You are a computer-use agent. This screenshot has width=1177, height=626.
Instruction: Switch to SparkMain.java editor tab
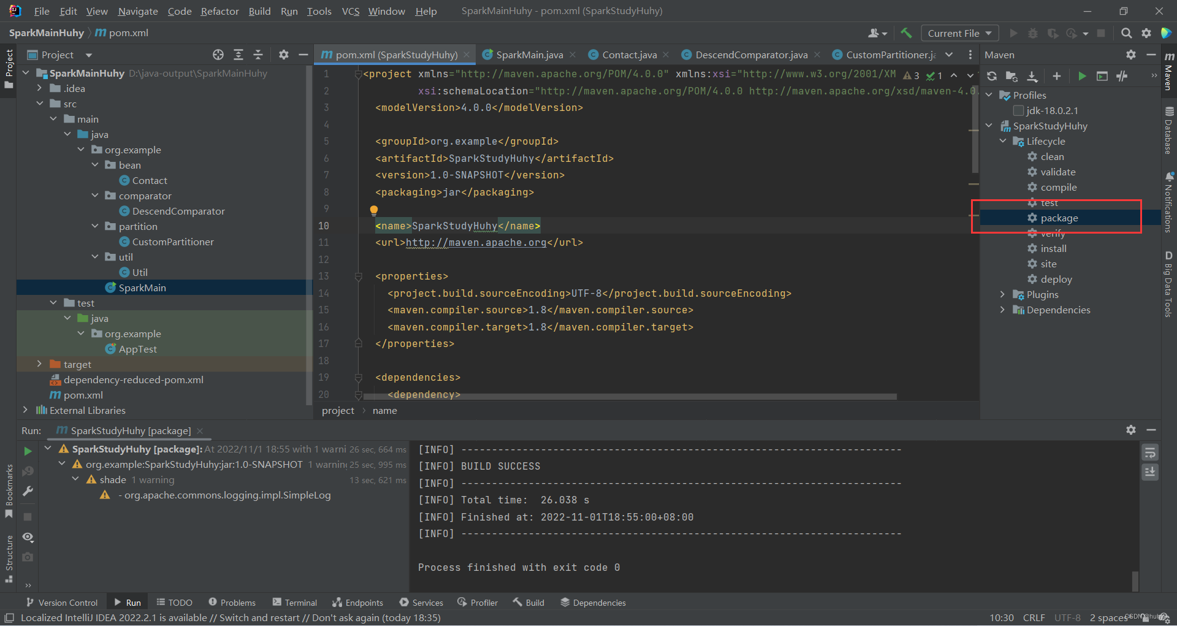click(x=529, y=55)
